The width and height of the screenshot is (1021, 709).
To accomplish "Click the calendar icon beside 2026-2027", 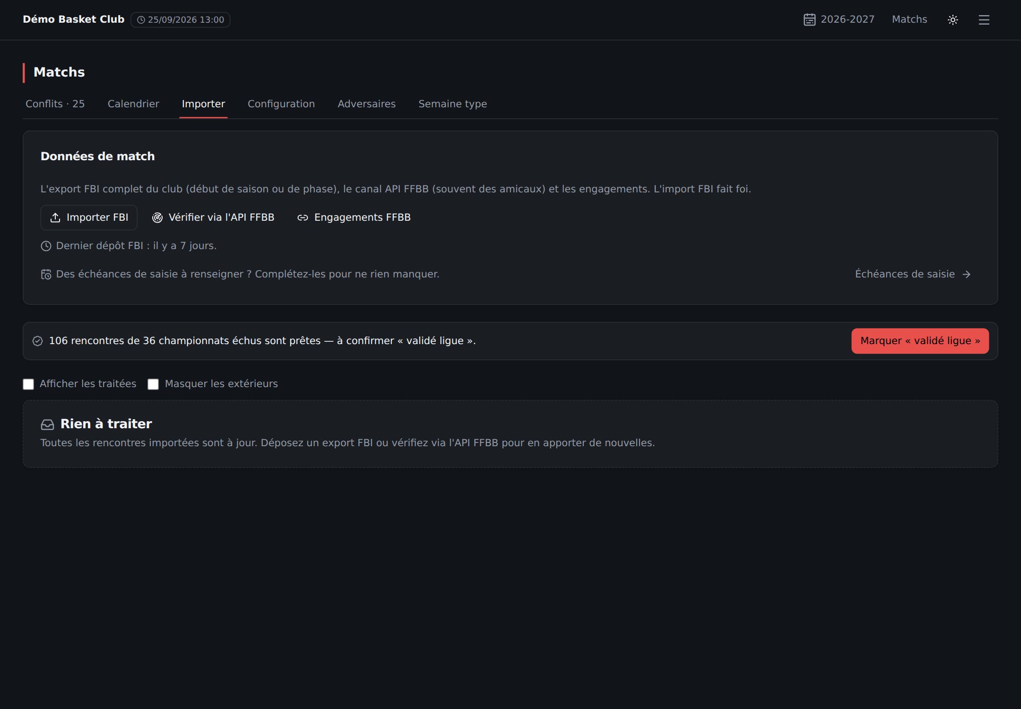I will [x=809, y=19].
